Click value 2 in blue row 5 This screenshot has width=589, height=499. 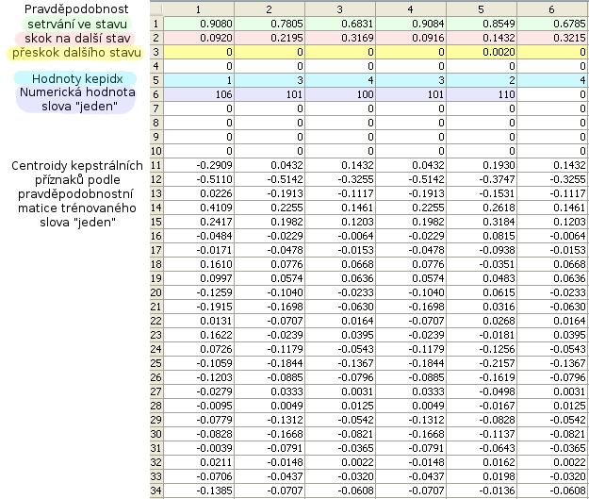482,80
